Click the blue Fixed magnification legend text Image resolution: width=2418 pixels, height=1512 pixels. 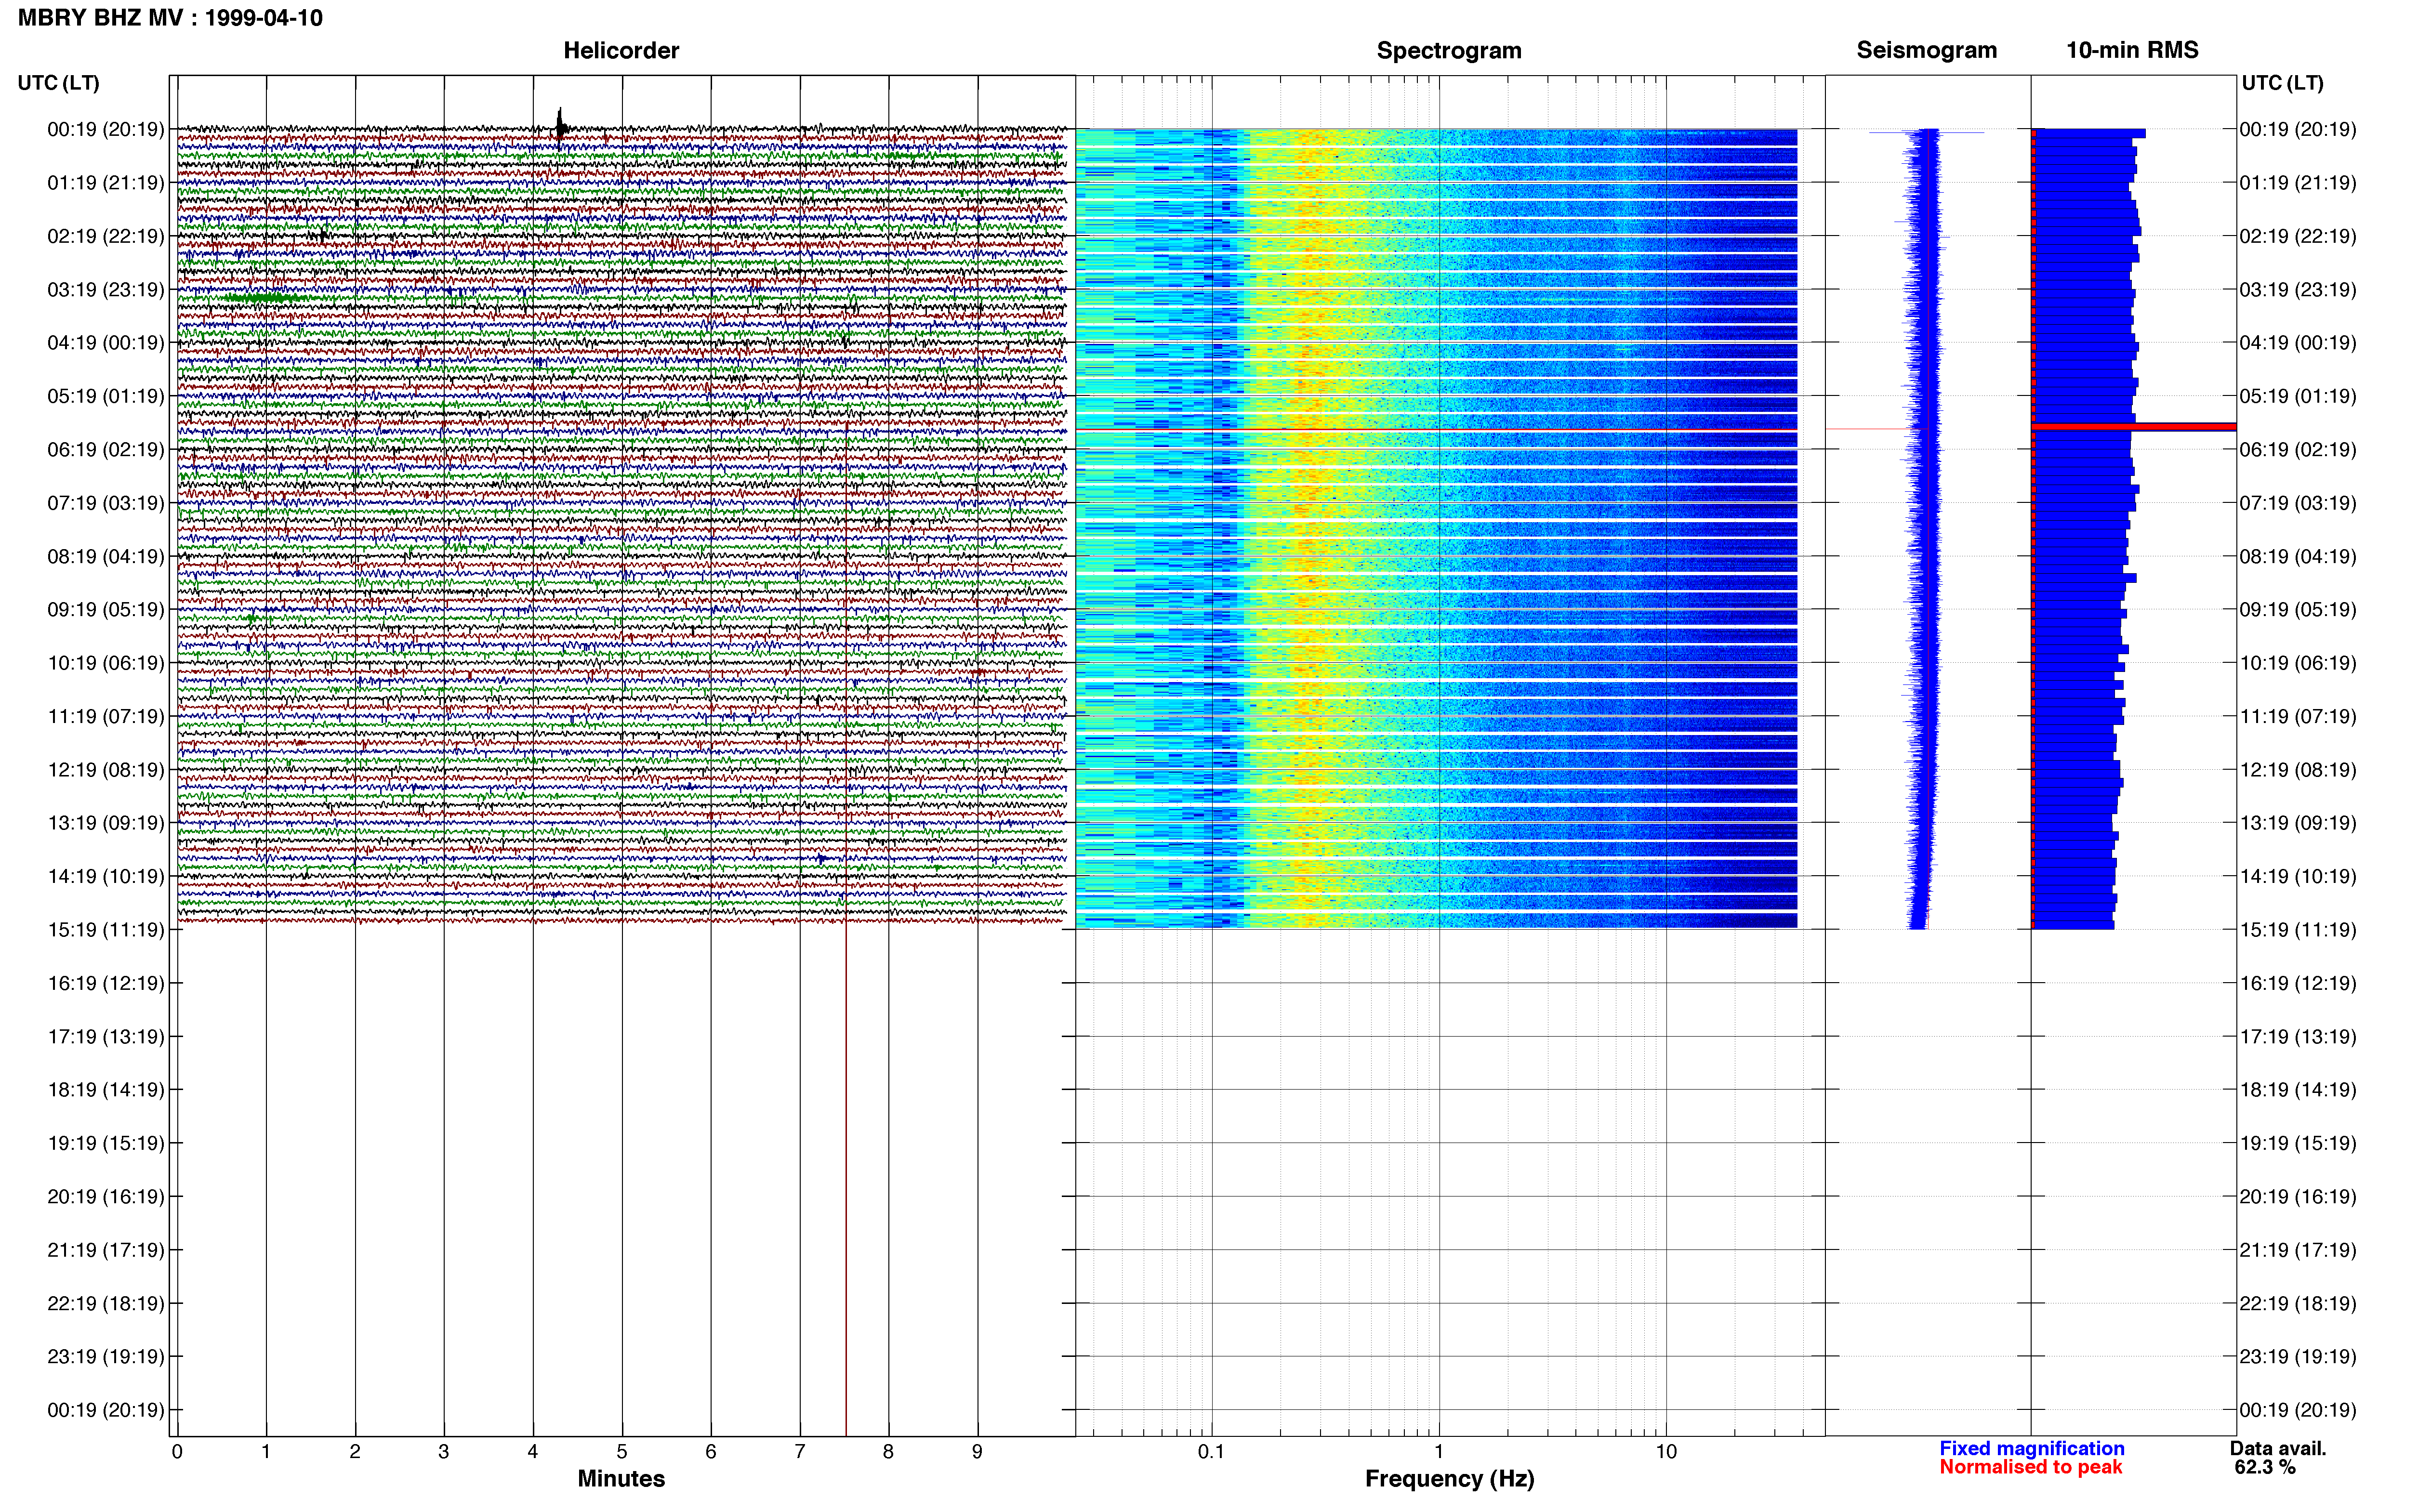[2031, 1449]
